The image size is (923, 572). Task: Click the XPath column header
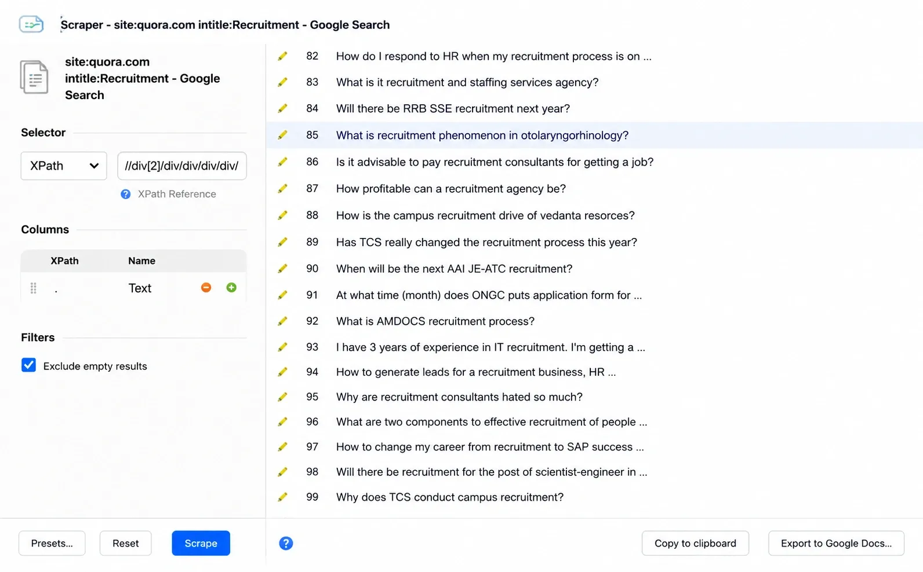(64, 261)
